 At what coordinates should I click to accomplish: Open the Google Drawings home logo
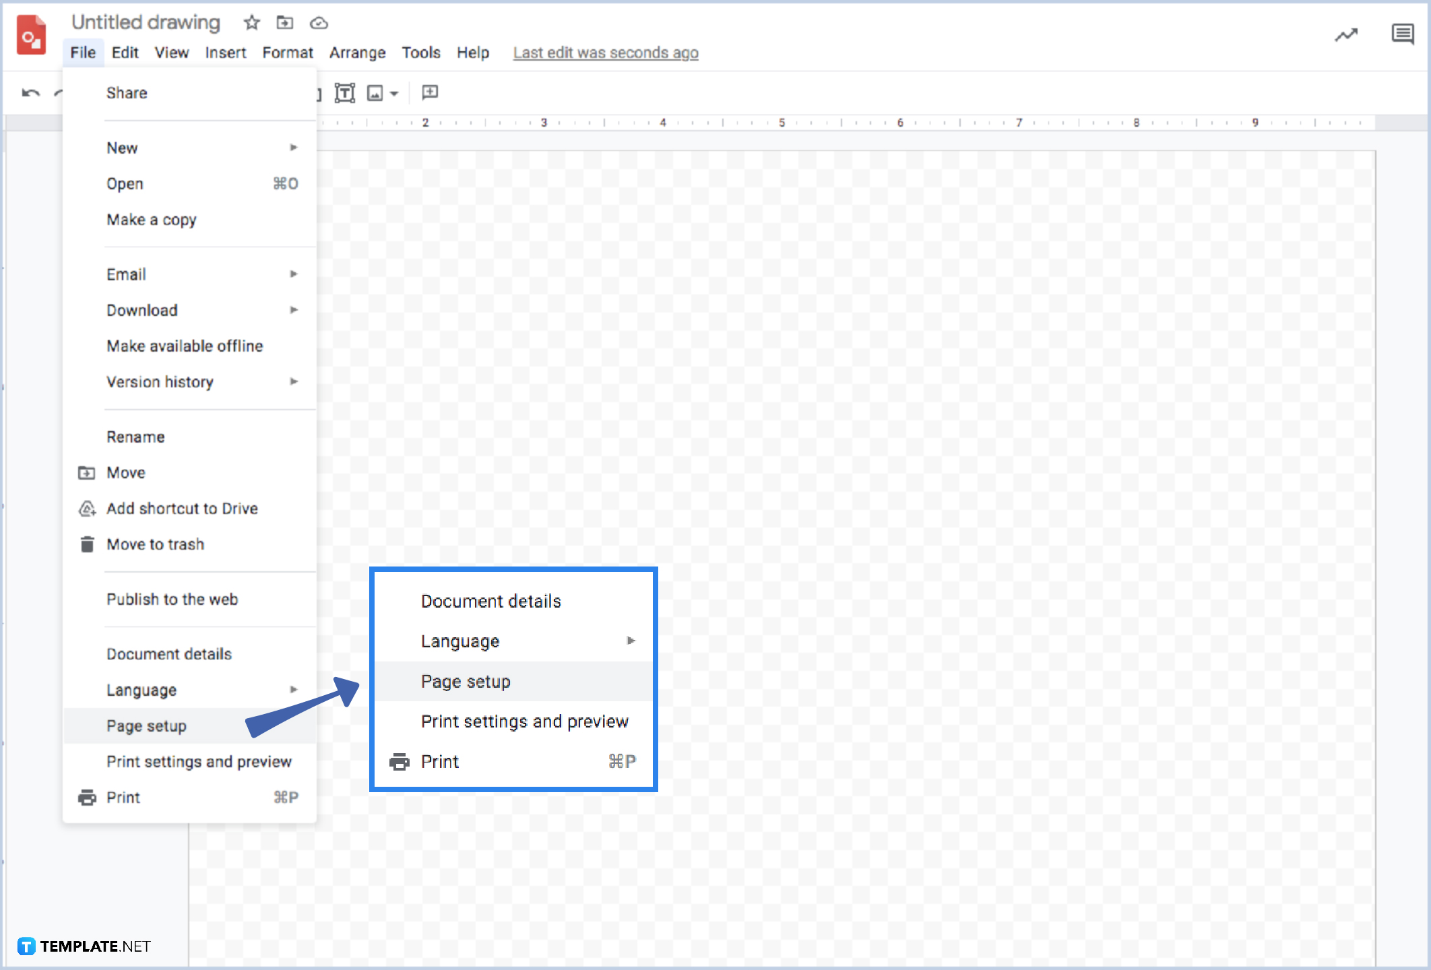point(31,36)
